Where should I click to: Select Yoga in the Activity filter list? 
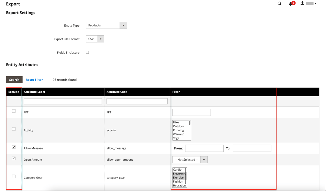tap(177, 138)
